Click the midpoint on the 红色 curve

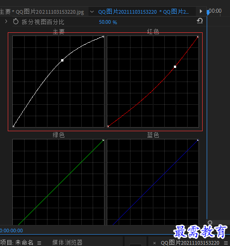pyautogui.click(x=175, y=67)
